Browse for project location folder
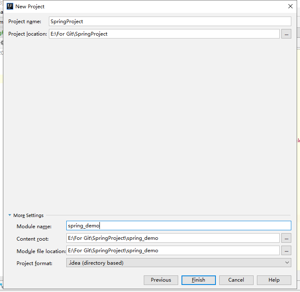The width and height of the screenshot is (300, 292). 286,34
